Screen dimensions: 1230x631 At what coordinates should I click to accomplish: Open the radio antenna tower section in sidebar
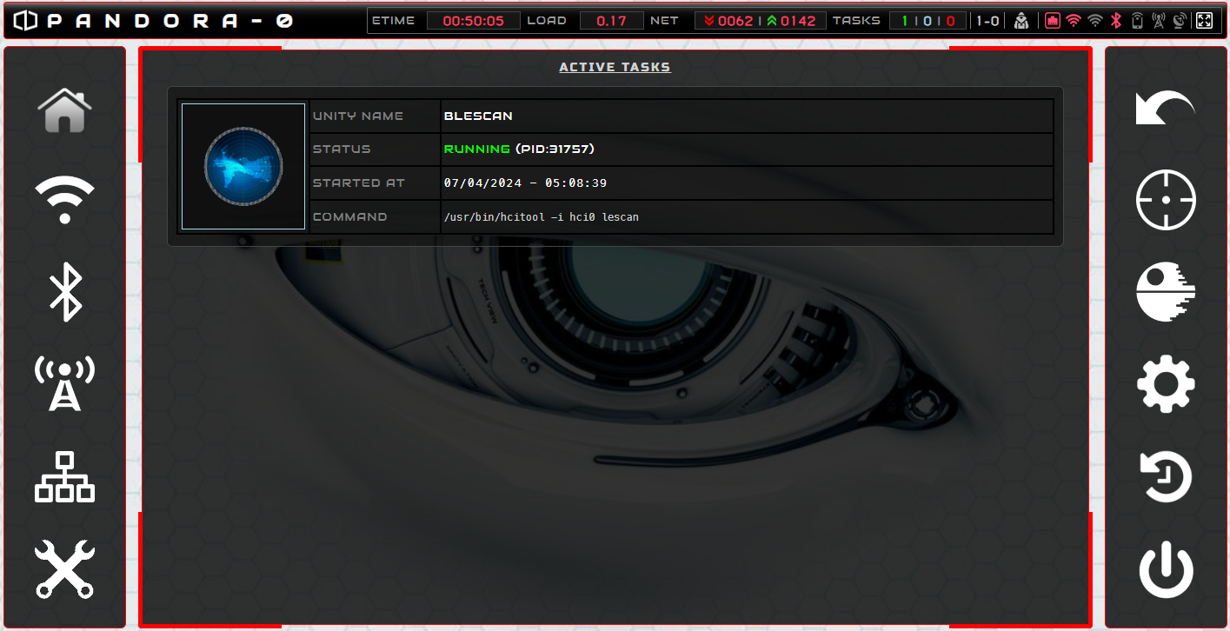click(x=64, y=383)
